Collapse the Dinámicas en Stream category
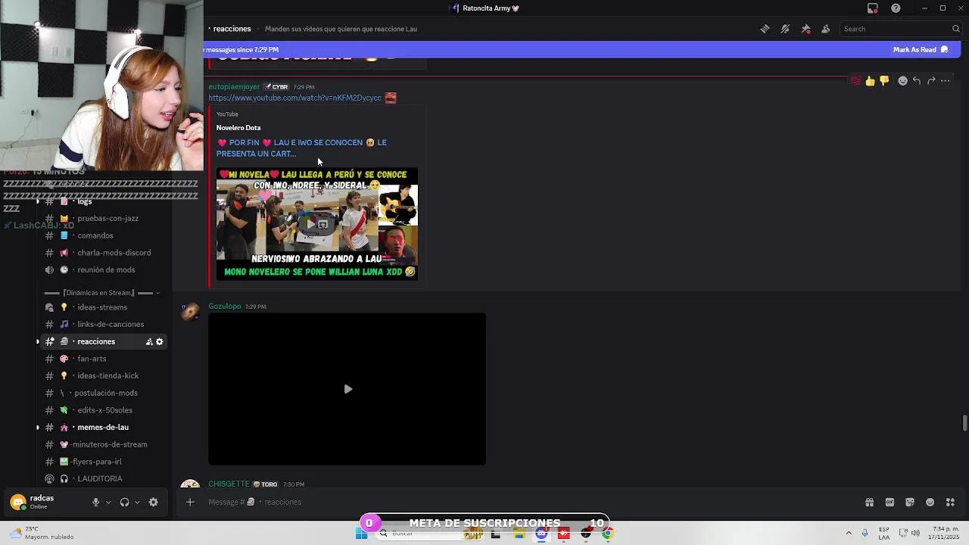This screenshot has height=545, width=969. 101,293
